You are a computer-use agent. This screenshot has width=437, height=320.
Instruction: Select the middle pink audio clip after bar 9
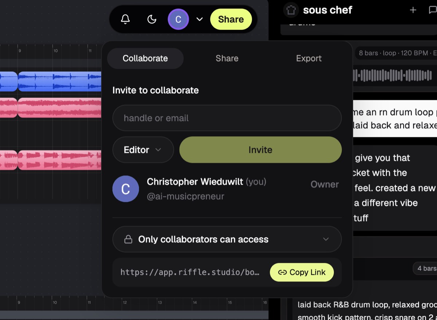[x=60, y=108]
